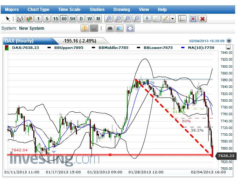Toggle the crosshair cursor tool
The width and height of the screenshot is (238, 179).
(x=182, y=19)
